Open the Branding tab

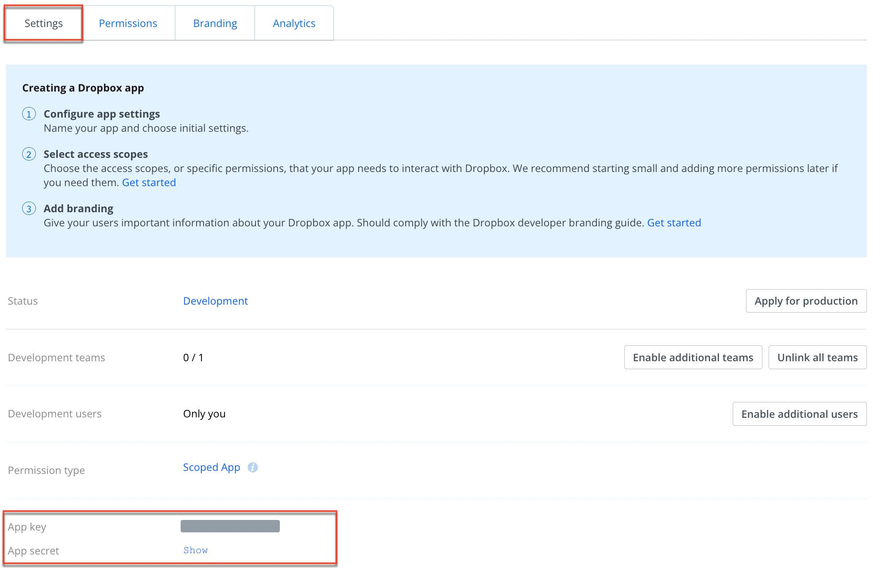(215, 23)
